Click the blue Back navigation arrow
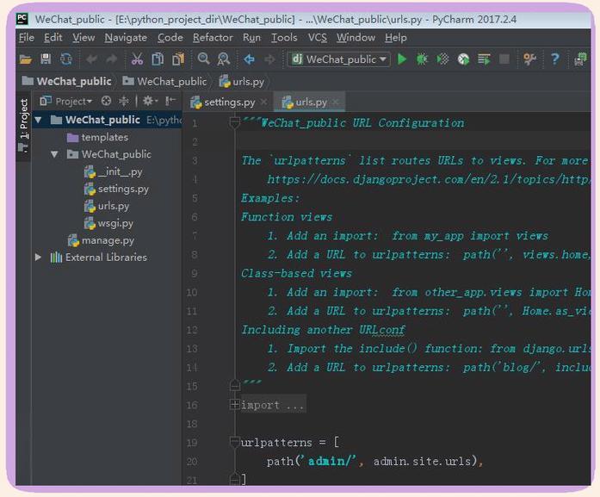The height and width of the screenshot is (497, 600). pos(249,59)
